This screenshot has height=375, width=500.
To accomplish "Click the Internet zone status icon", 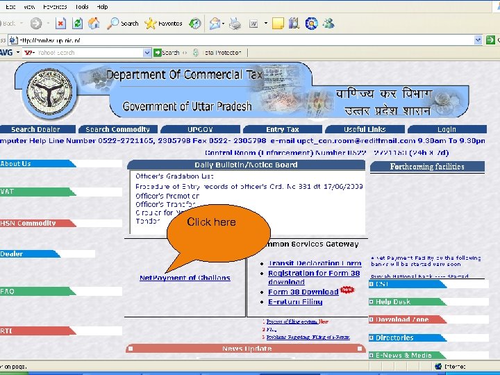I will (x=438, y=366).
